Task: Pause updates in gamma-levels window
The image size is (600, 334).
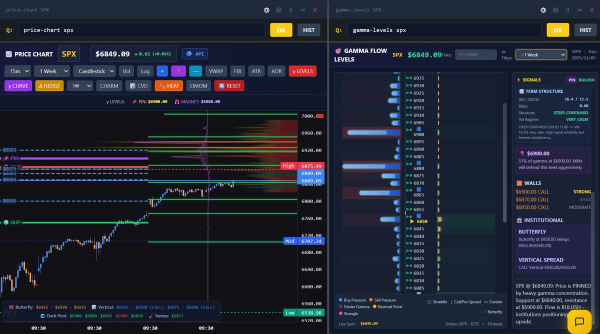Action: 567,10
